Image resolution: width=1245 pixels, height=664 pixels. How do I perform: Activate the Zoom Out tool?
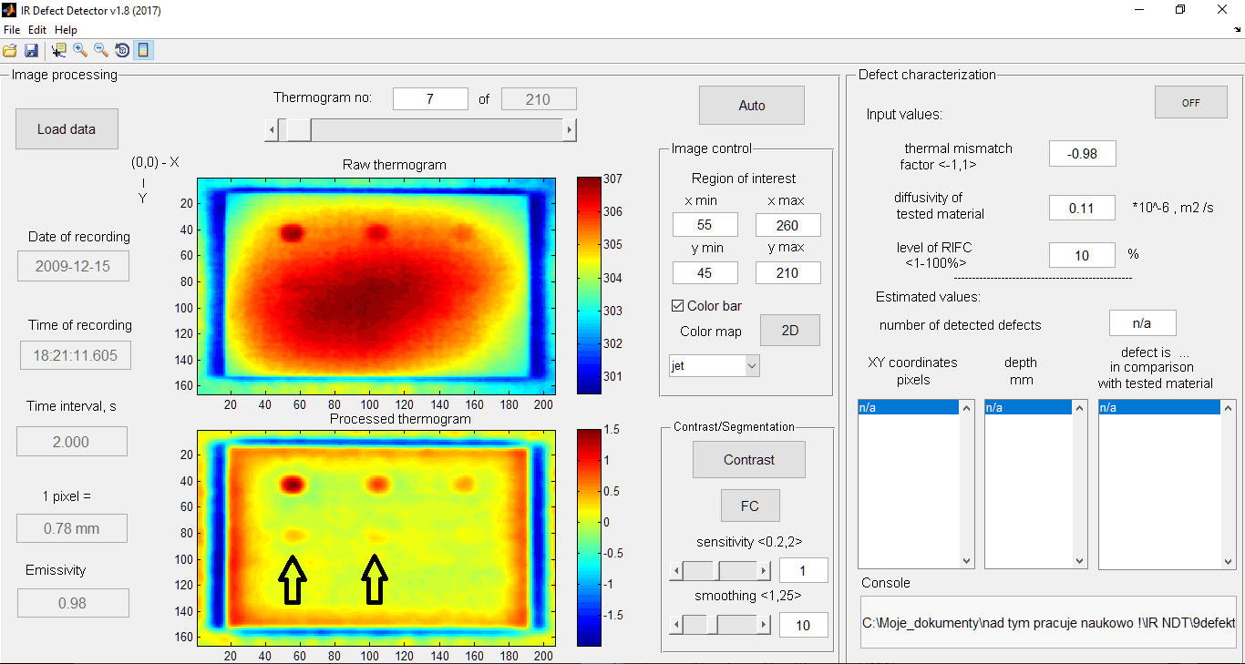[101, 50]
